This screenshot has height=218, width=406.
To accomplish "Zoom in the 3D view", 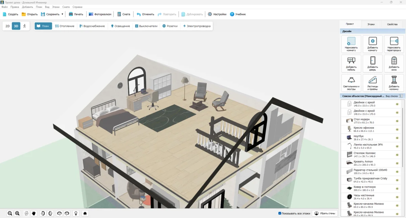I will click(17, 213).
